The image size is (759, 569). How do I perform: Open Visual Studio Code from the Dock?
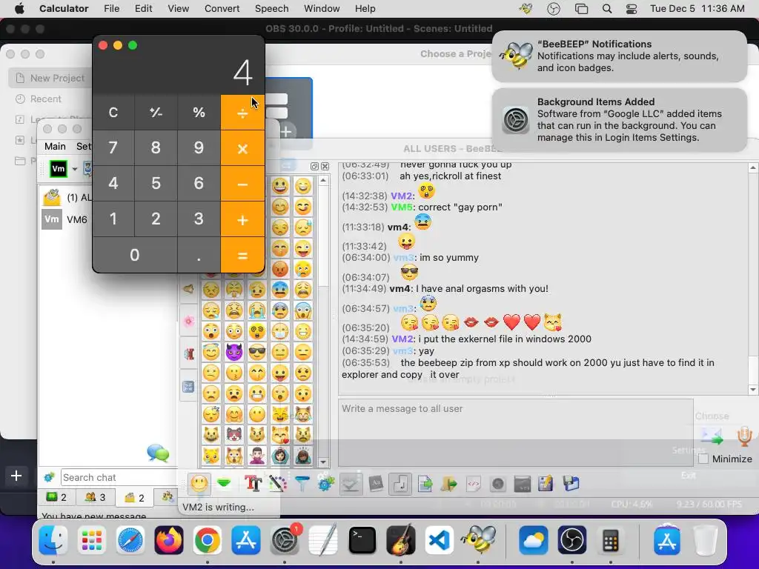(x=439, y=540)
